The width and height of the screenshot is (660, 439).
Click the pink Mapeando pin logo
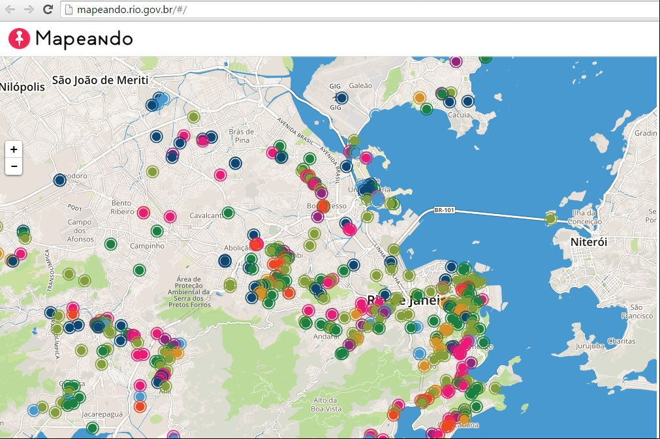[x=19, y=38]
